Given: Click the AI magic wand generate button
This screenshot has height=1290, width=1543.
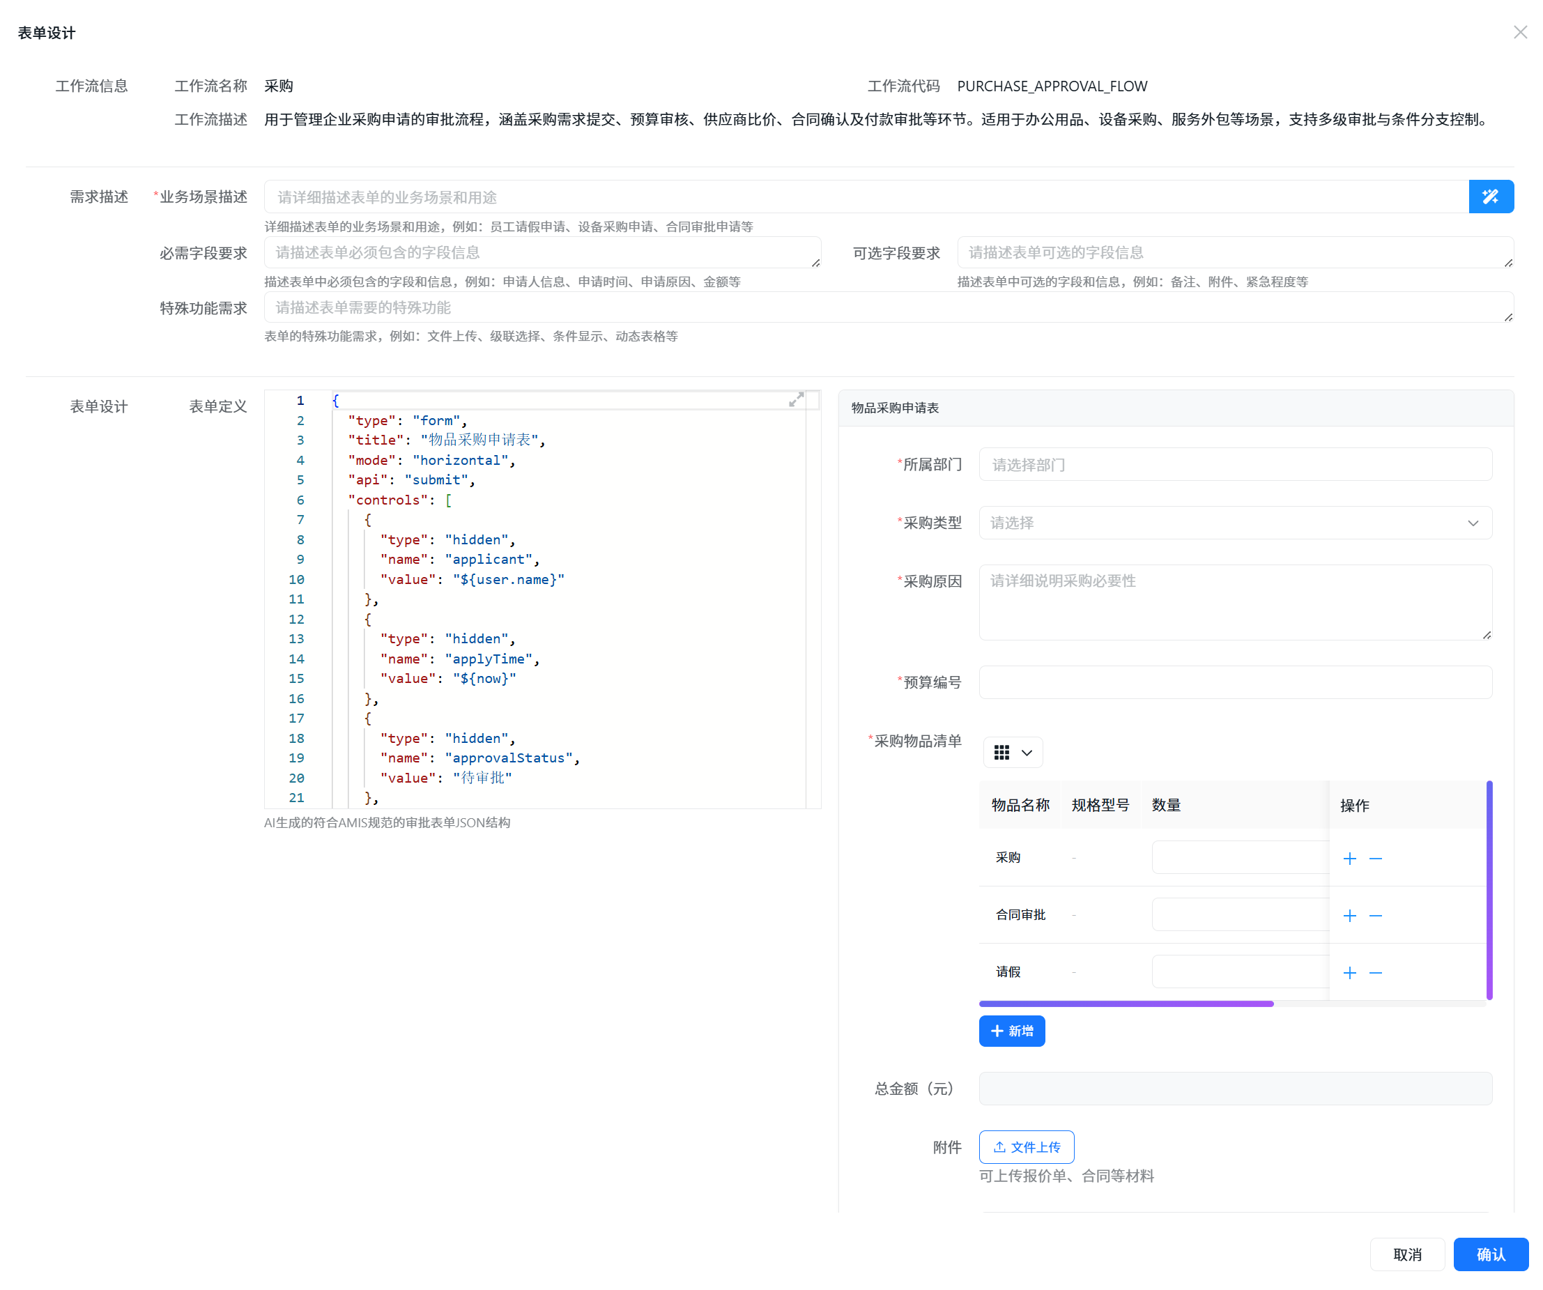Looking at the screenshot, I should [1490, 197].
